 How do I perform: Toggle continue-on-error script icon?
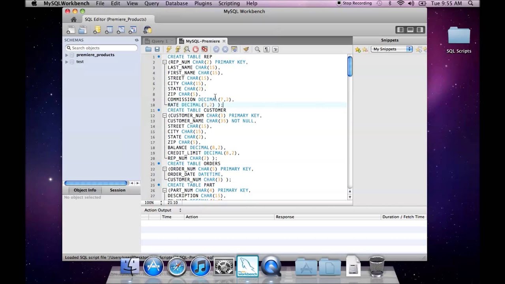204,49
